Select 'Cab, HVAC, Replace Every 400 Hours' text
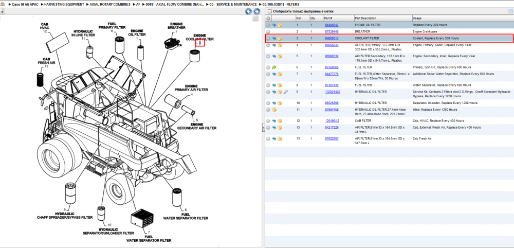 coord(438,121)
